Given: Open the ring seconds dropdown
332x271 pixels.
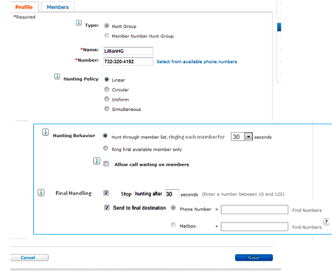Looking at the screenshot, I should click(248, 136).
